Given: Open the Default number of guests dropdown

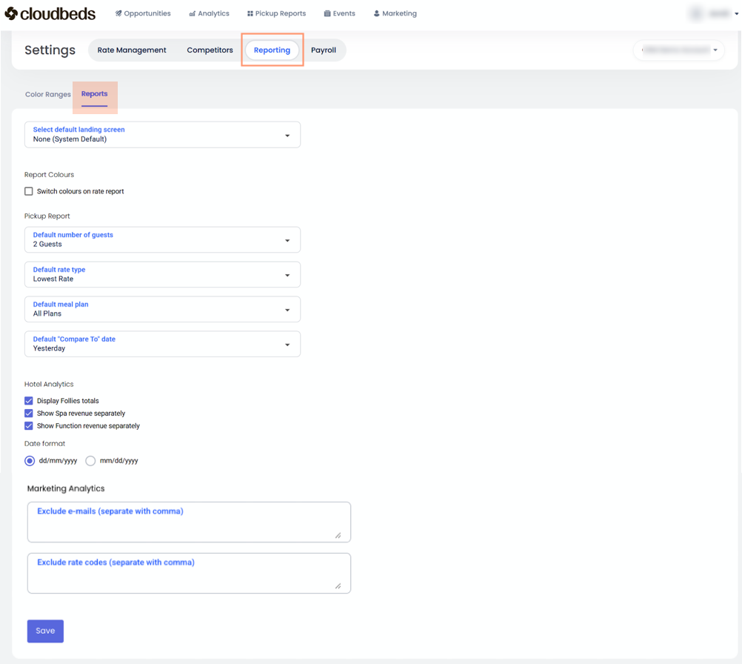Looking at the screenshot, I should 162,239.
